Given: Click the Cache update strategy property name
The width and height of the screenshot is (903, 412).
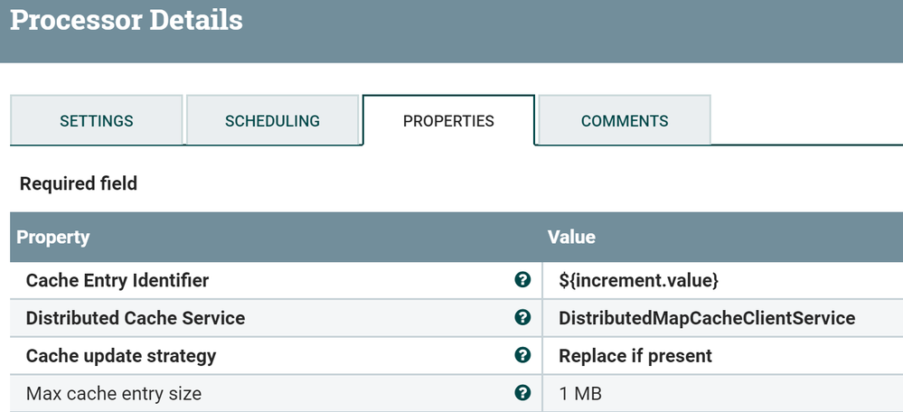Looking at the screenshot, I should [x=121, y=356].
